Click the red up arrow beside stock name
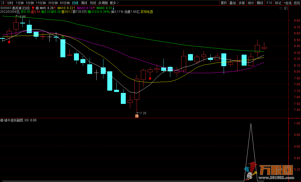This screenshot has height=182, width=301. [33, 8]
